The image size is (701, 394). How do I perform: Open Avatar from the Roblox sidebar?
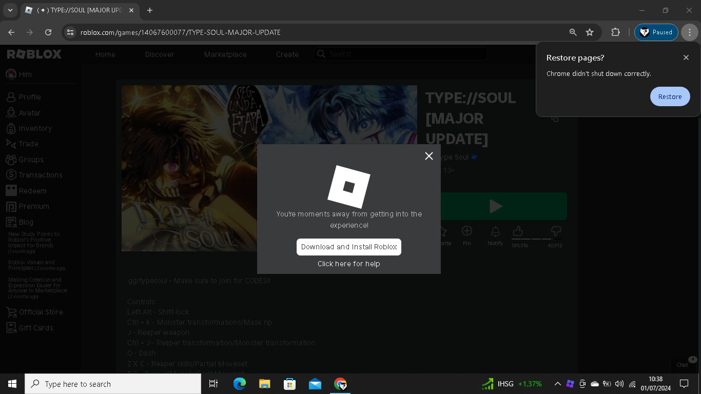coord(23,113)
